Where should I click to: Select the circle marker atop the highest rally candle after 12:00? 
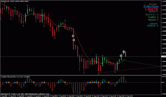click(x=124, y=52)
